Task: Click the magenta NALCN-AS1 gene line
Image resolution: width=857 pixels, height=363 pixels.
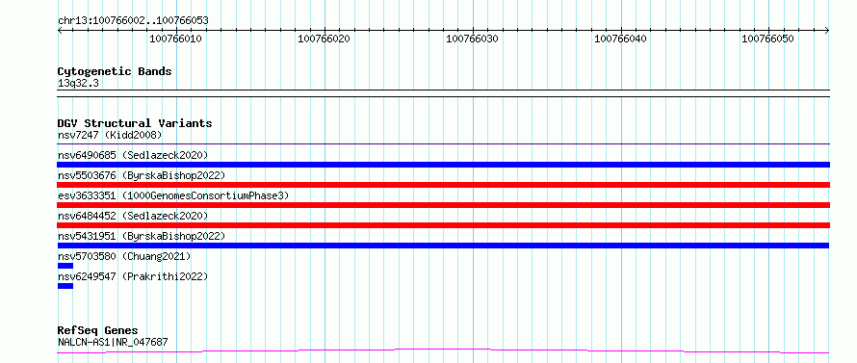Action: pos(443,351)
